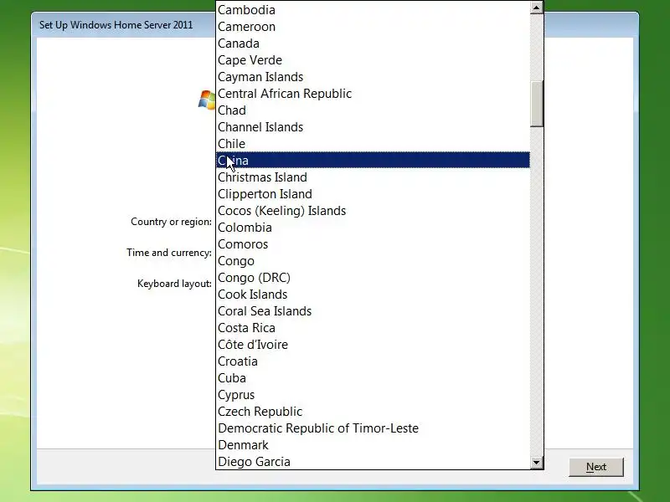
Task: Choose Cook Islands
Action: (373, 295)
